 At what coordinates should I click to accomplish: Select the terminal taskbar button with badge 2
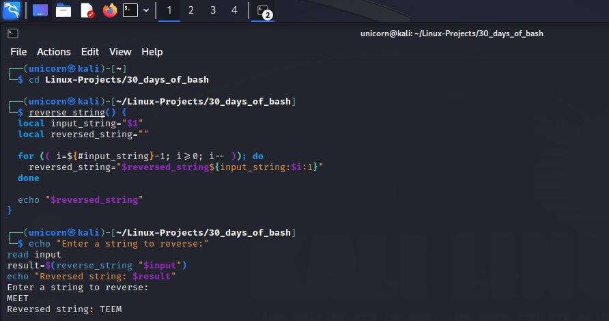pos(263,11)
